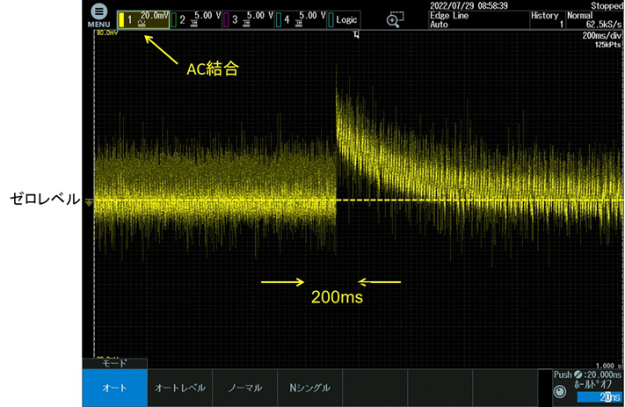
Task: Select オート trigger mode
Action: click(x=114, y=388)
